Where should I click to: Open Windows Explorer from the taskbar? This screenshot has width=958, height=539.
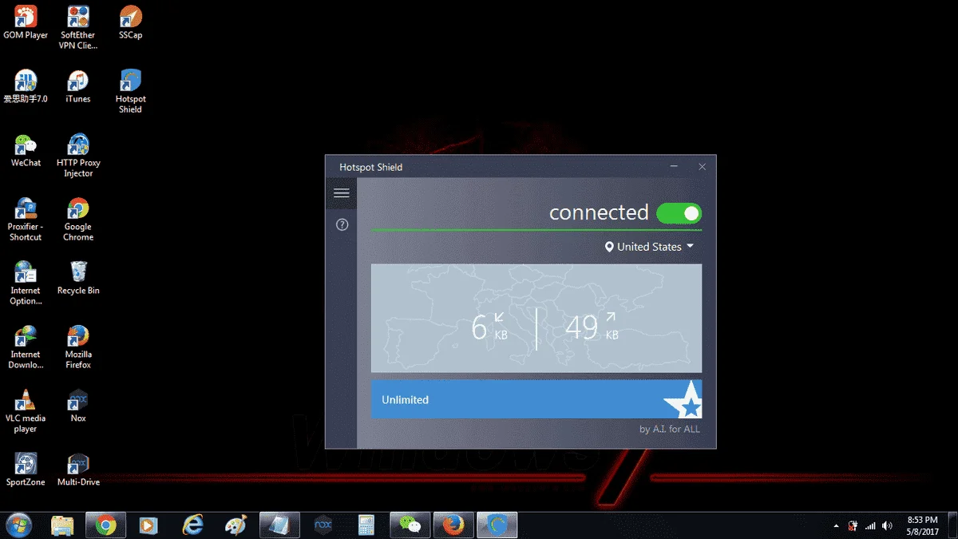(x=62, y=525)
